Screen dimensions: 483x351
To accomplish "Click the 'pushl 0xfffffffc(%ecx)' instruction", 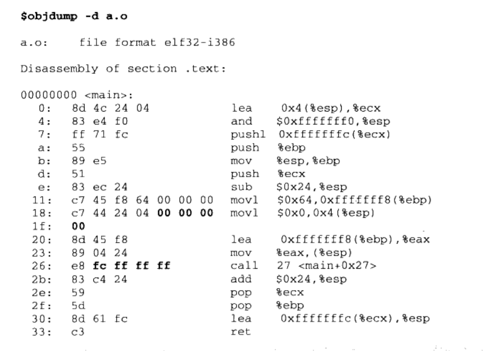I will [310, 134].
